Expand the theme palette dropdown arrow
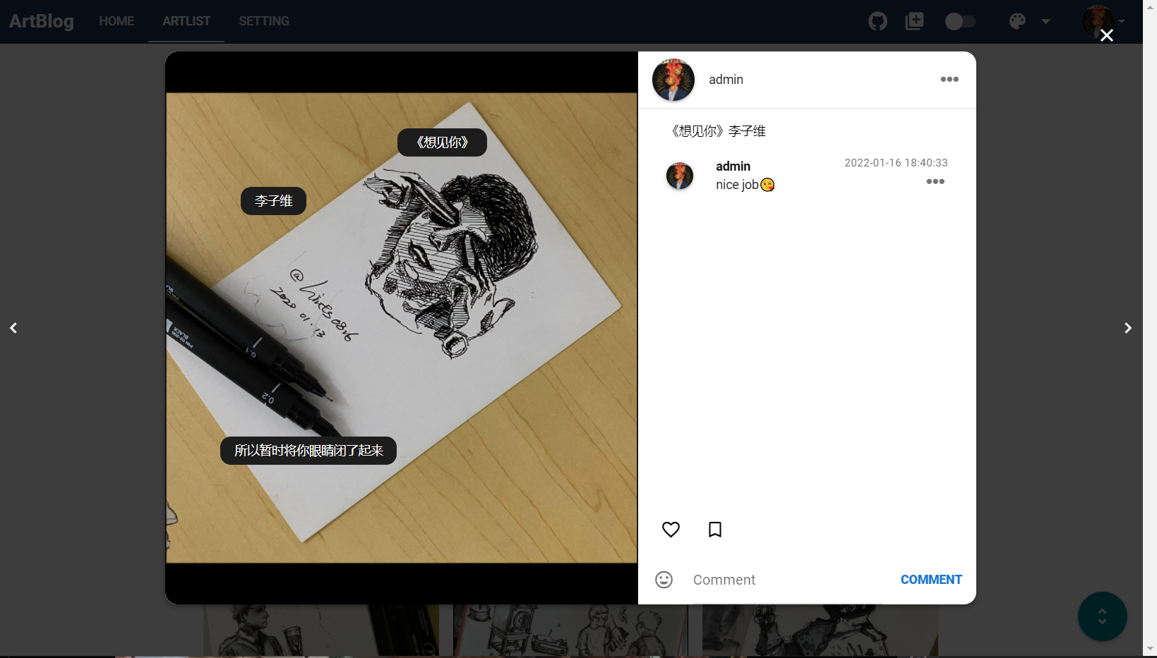 click(x=1045, y=21)
